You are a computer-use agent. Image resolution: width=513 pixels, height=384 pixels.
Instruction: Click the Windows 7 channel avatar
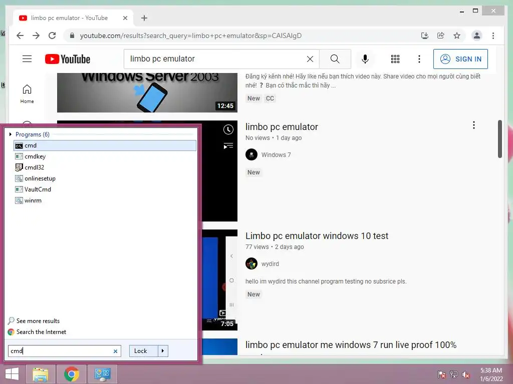pos(251,155)
